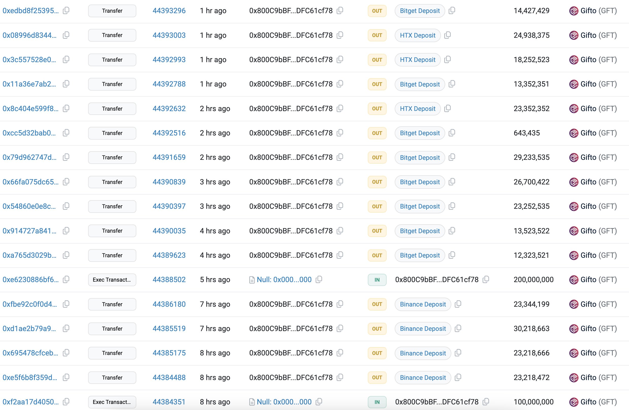Screen dimensions: 629x410
Task: Click IN badge in 100,000,000 row
Action: pos(377,402)
